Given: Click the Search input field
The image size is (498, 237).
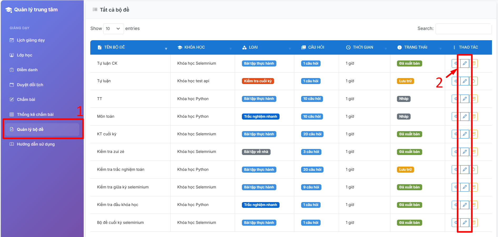Looking at the screenshot, I should click(x=463, y=29).
